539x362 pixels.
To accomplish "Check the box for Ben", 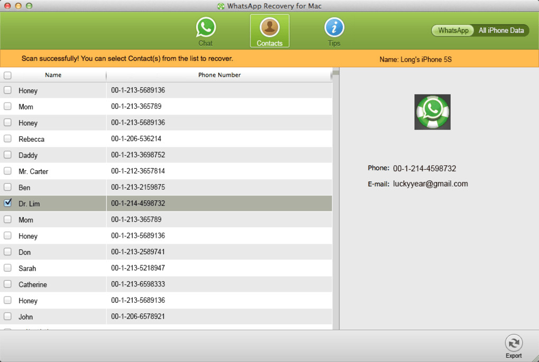I will pos(7,187).
